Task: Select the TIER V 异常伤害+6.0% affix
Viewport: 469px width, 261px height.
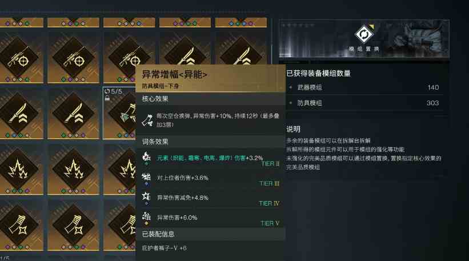Action: [x=210, y=219]
